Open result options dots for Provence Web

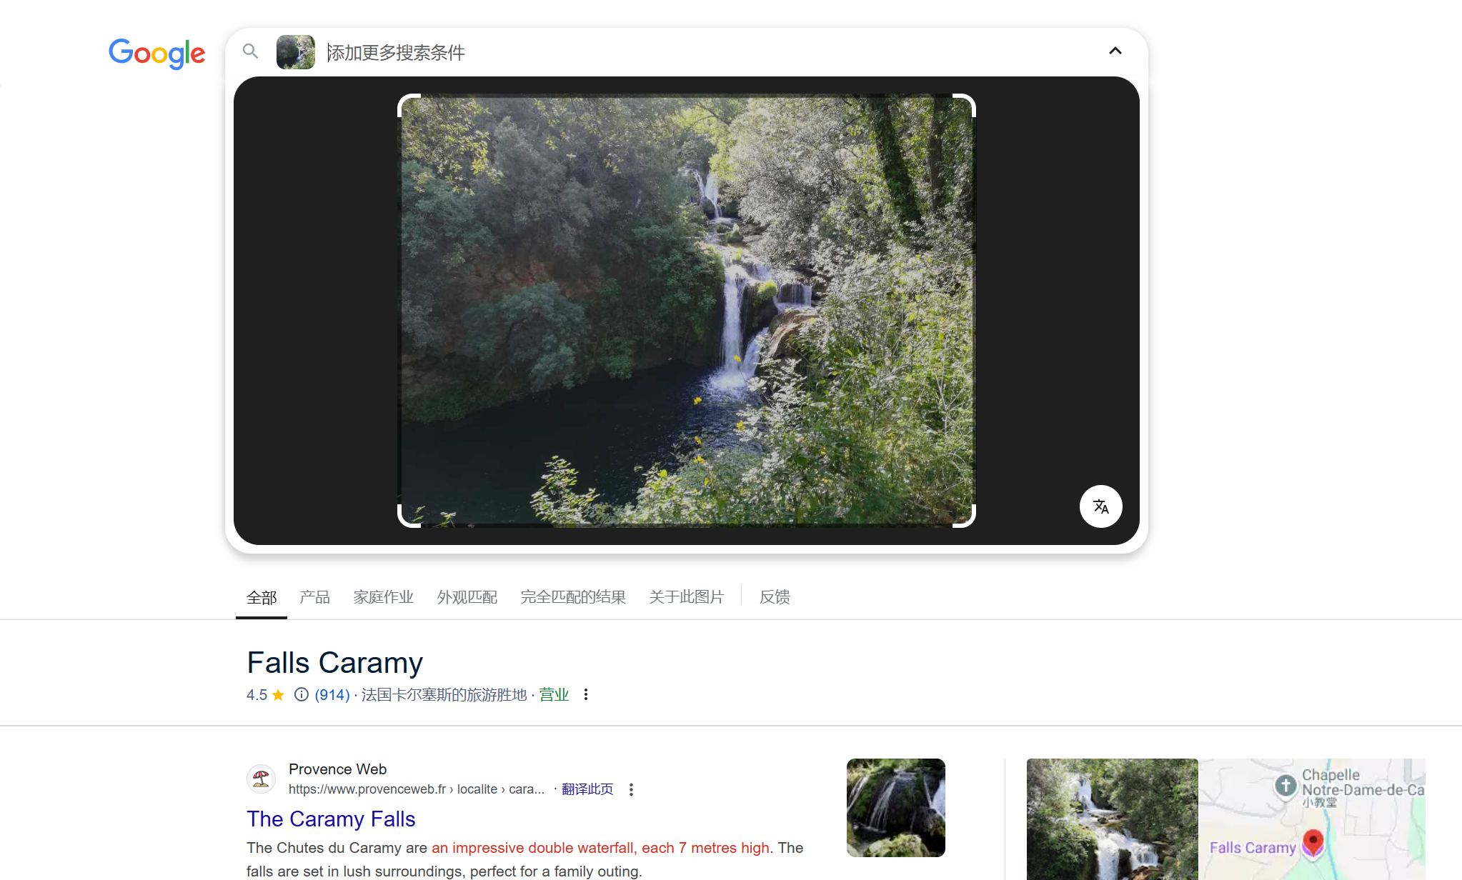(631, 789)
